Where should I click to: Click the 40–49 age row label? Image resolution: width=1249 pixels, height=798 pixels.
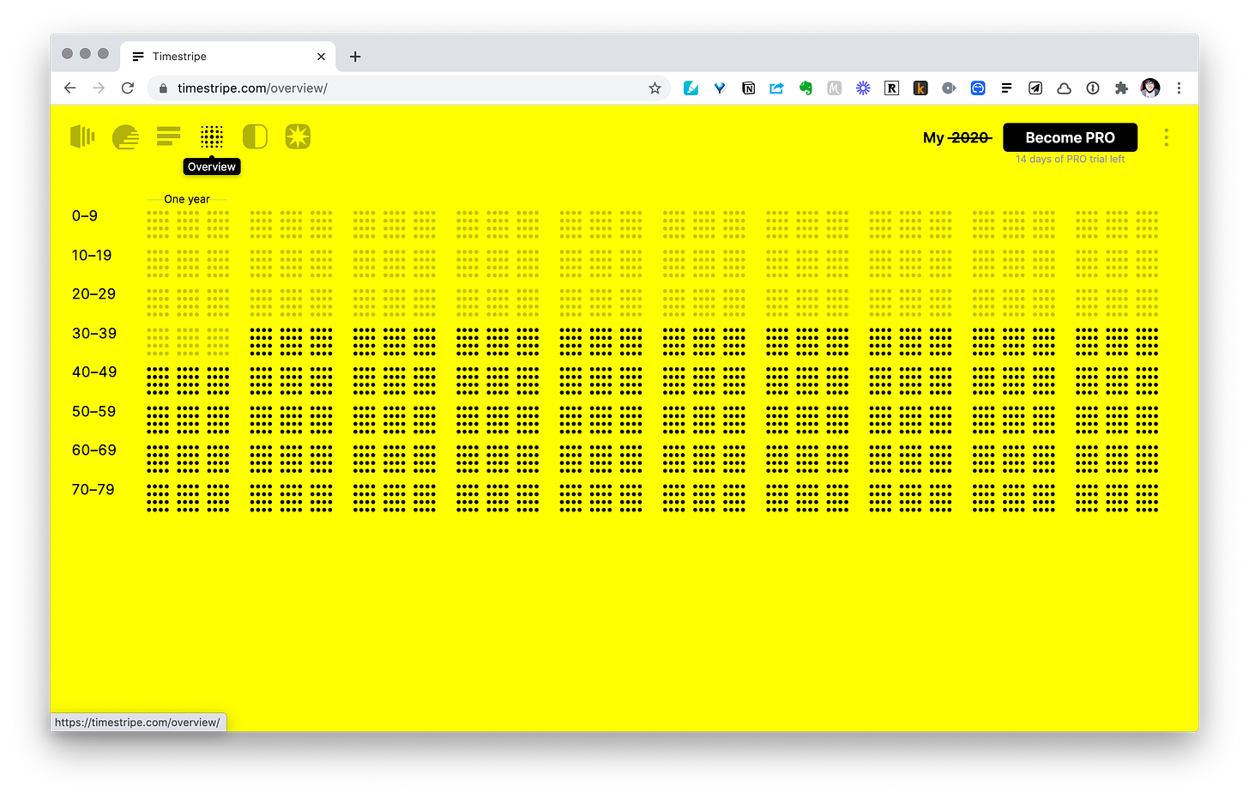click(x=94, y=372)
